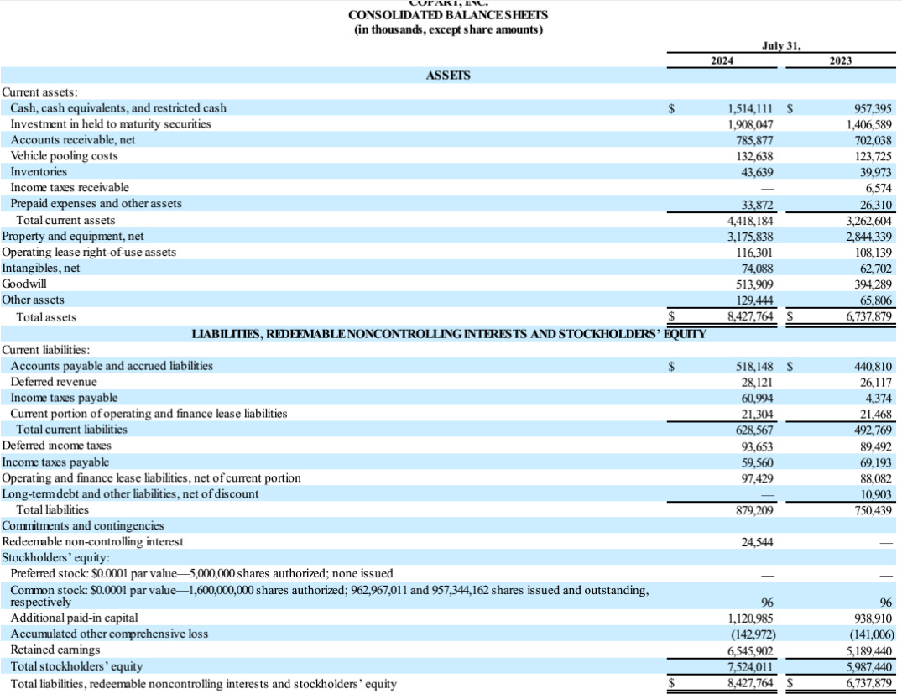
Task: Click the value 24,544
Action: coord(757,543)
